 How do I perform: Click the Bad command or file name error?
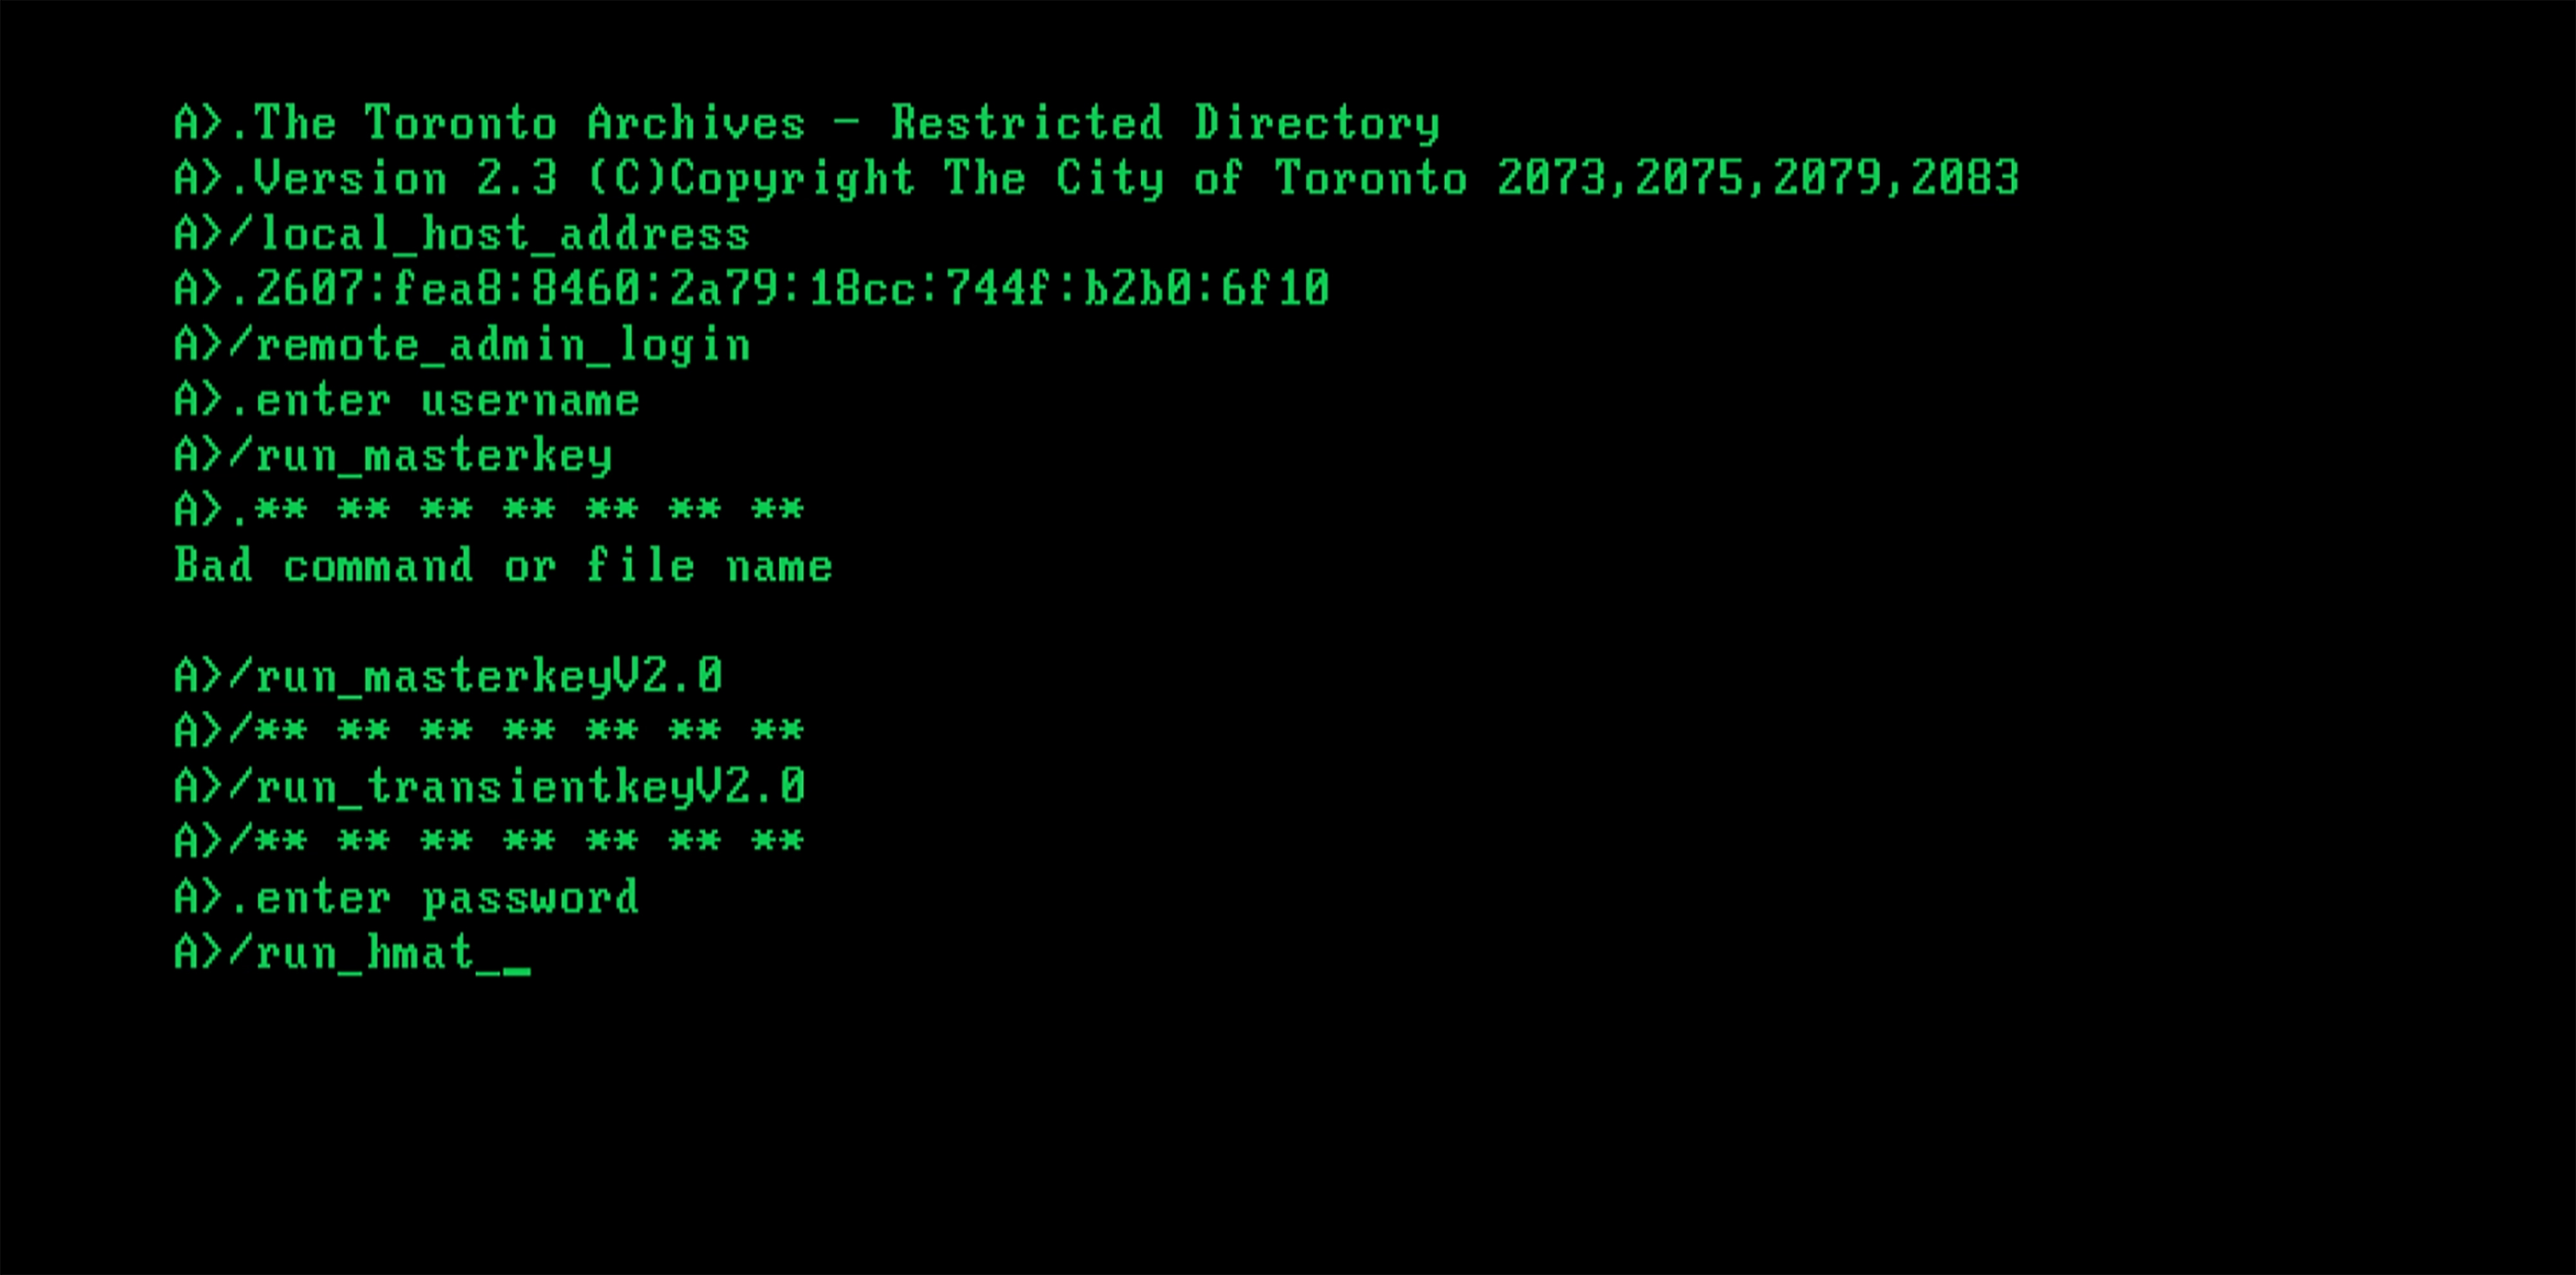[x=503, y=566]
